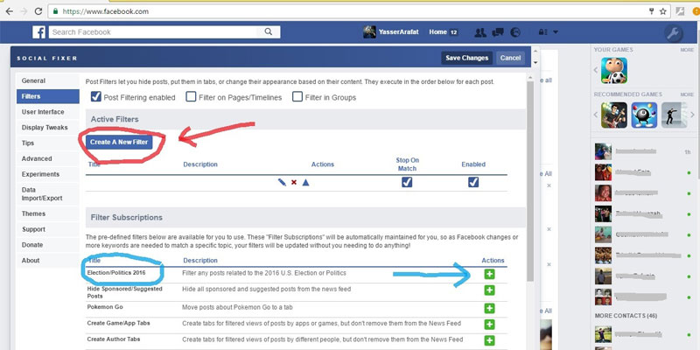Open 8-ball pool recommended game
Screen dimensions: 700x350
tap(644, 115)
